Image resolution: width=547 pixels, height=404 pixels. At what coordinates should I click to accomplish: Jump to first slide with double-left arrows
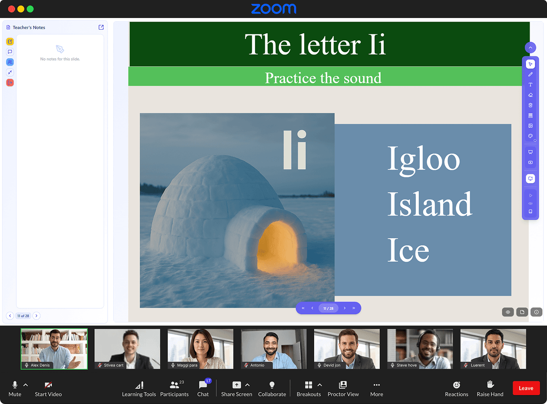303,308
